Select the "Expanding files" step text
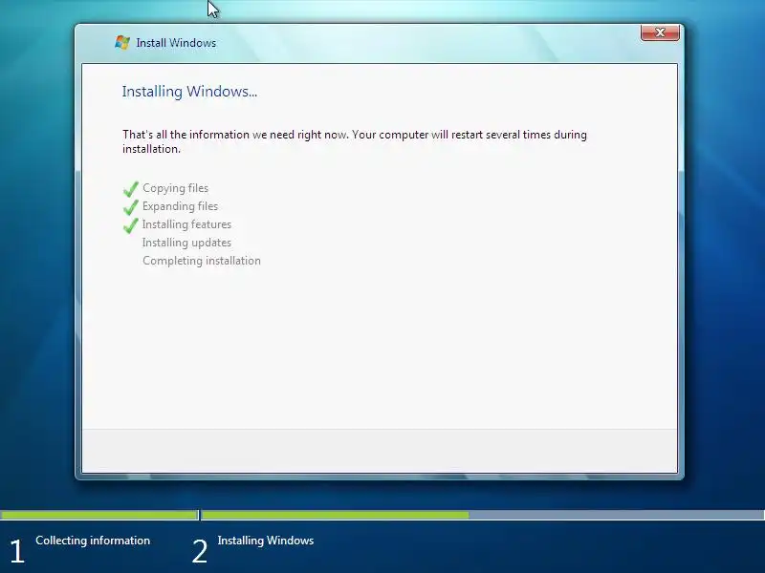 [180, 206]
